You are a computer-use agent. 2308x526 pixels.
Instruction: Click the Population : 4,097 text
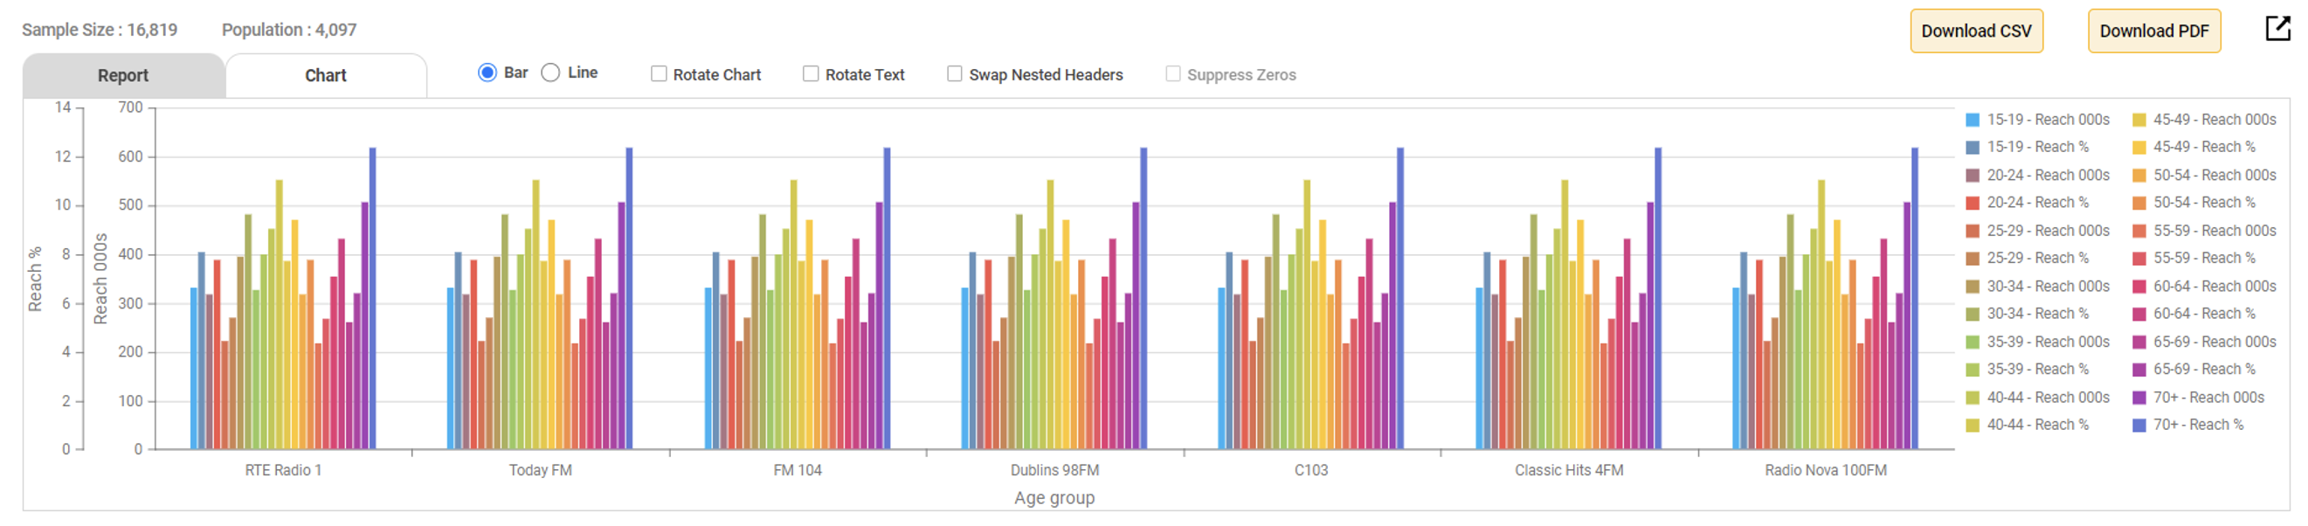tap(288, 30)
